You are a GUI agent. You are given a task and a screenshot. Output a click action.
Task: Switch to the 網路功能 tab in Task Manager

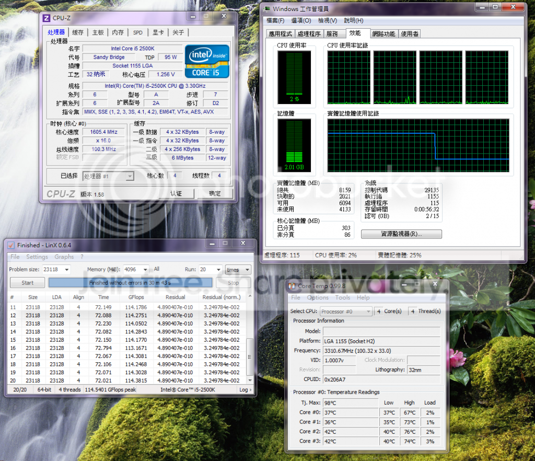384,34
